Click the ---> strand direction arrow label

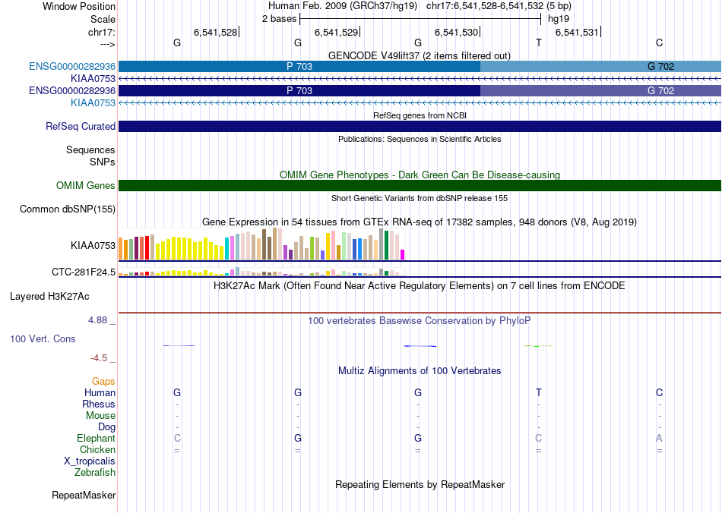pos(108,44)
